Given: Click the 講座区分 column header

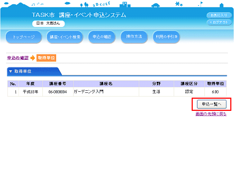Looking at the screenshot, I should [189, 84].
